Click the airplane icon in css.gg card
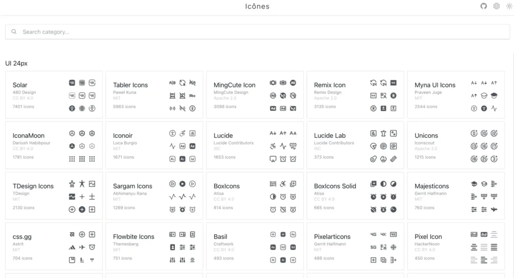514x278 pixels. point(82,247)
